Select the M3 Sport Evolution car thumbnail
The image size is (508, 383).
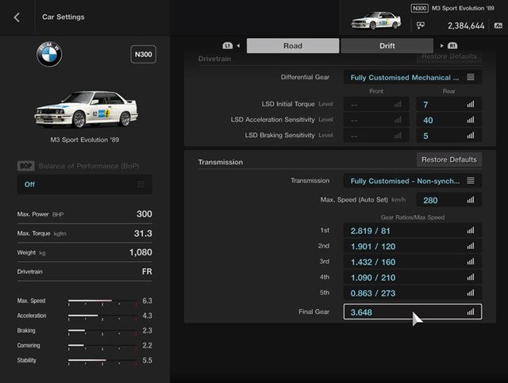pos(85,109)
